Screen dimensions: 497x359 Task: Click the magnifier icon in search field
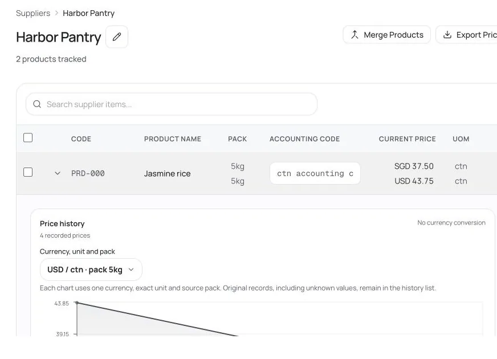[x=37, y=104]
